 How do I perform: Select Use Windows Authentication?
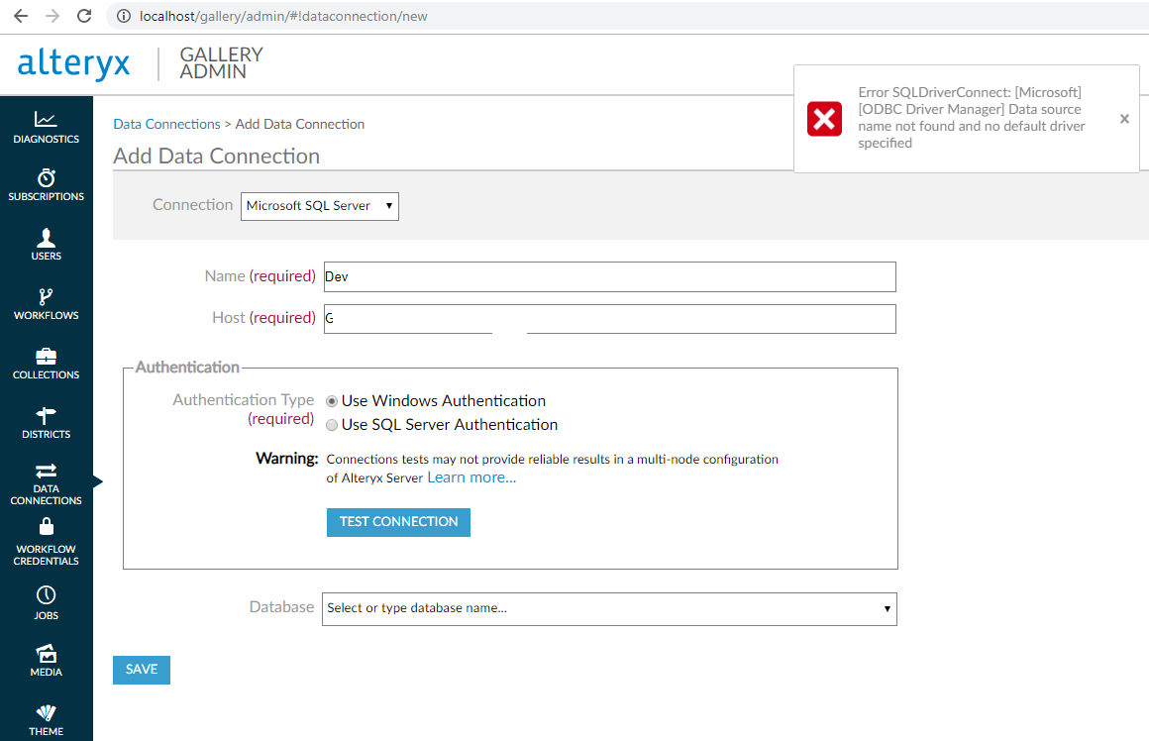coord(332,400)
